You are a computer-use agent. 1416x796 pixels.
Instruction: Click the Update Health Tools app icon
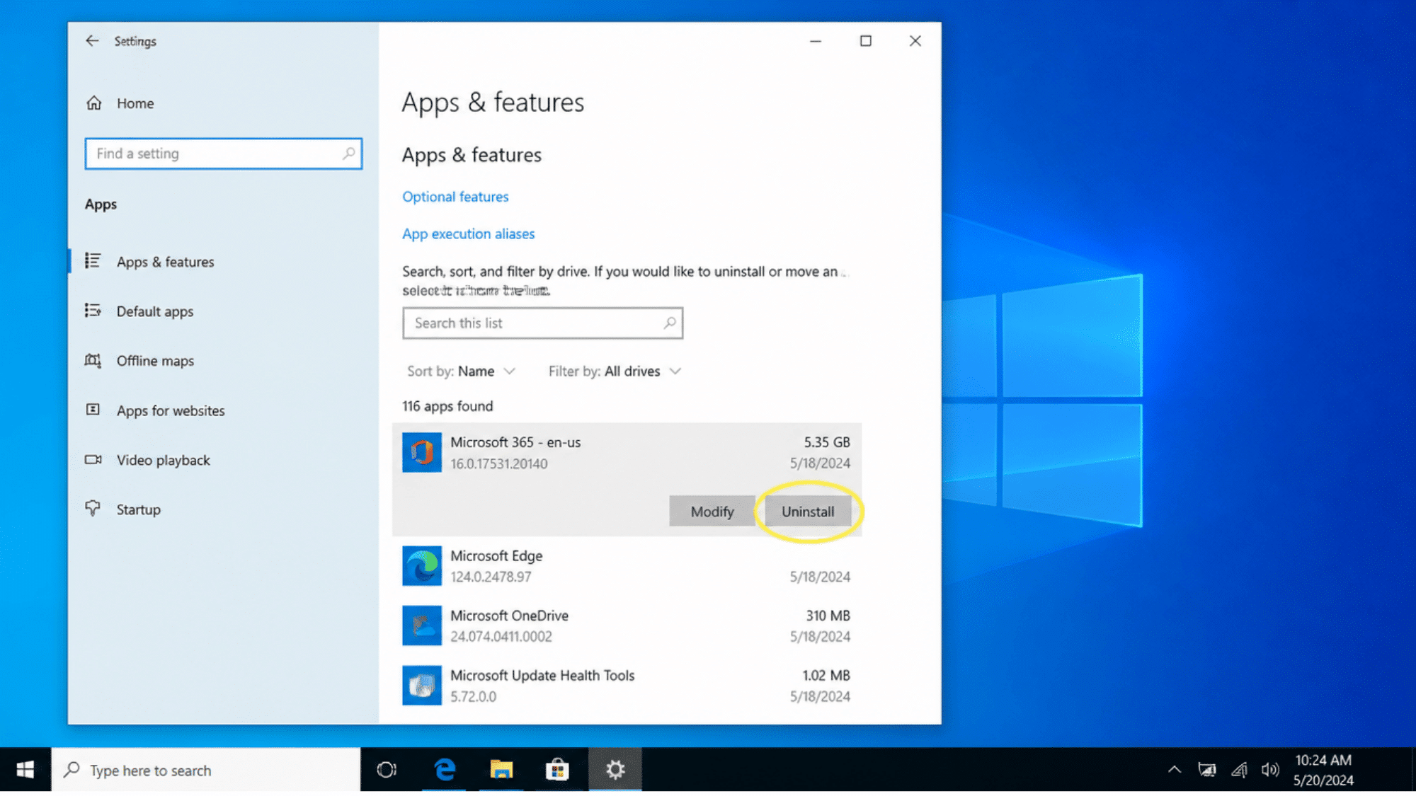tap(422, 686)
